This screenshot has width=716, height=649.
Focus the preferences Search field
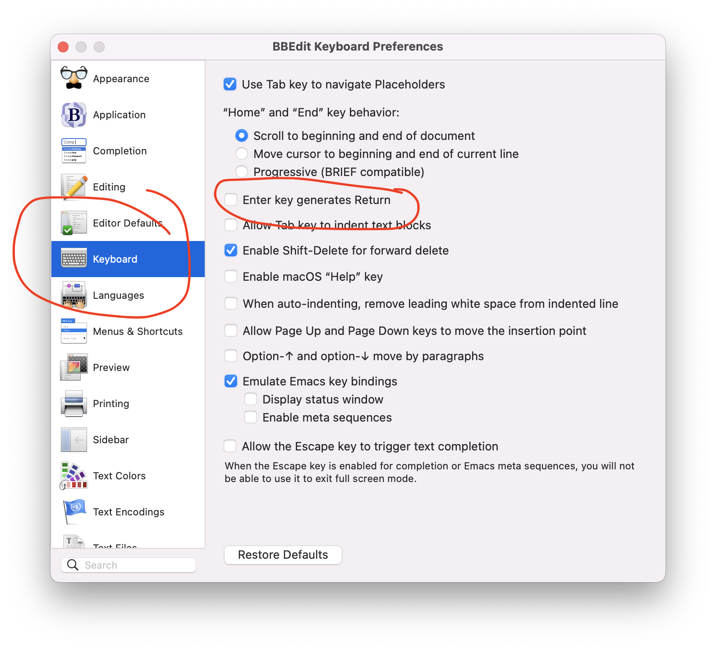click(x=129, y=565)
